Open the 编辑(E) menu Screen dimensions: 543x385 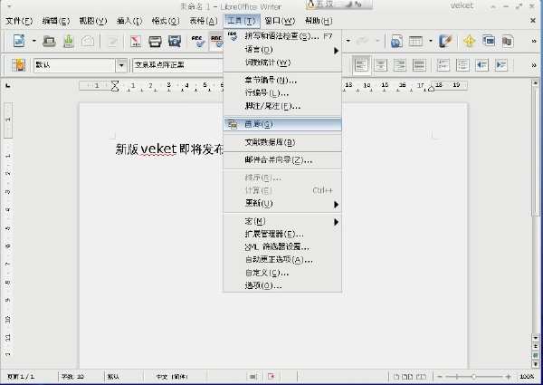coord(56,21)
